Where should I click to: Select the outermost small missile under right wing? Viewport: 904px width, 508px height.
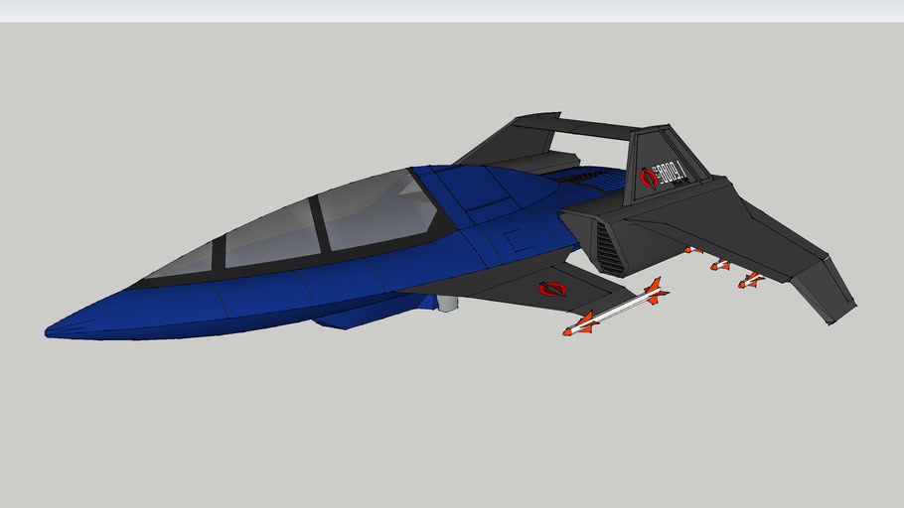751,281
